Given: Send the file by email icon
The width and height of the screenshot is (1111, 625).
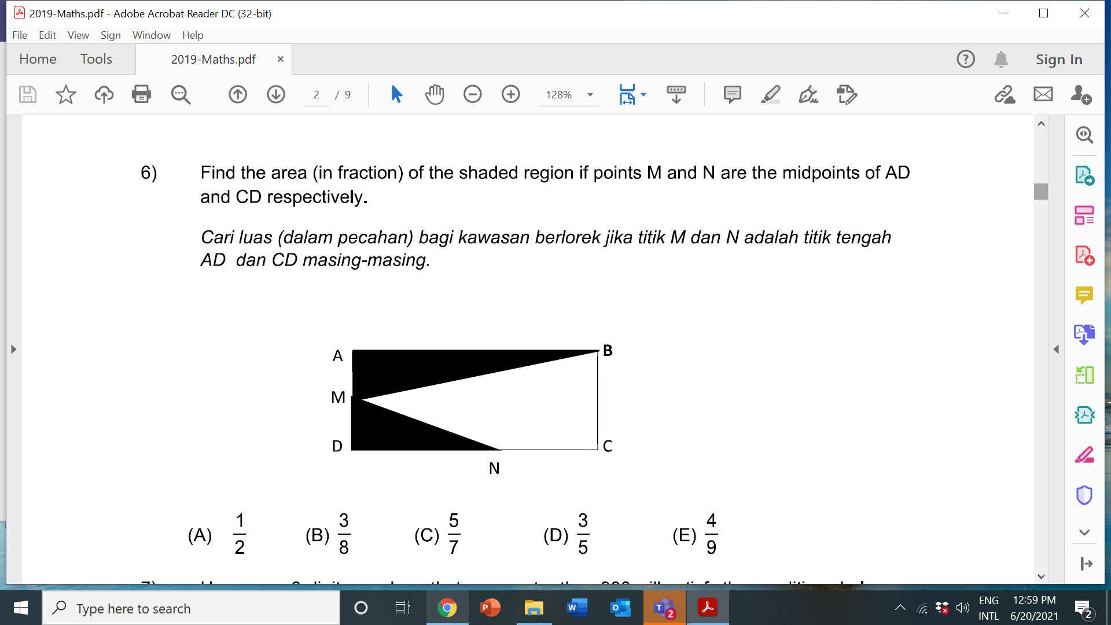Looking at the screenshot, I should coord(1043,94).
